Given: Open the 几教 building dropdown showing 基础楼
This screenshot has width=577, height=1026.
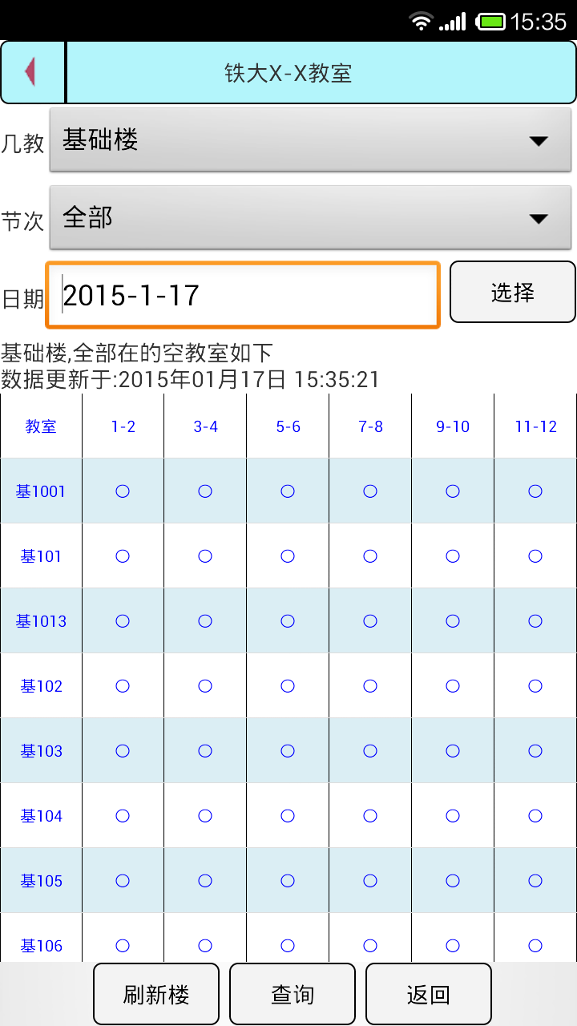Looking at the screenshot, I should pos(310,140).
